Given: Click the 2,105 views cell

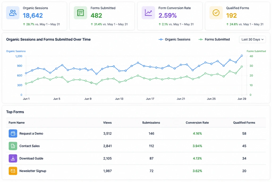Looking at the screenshot, I should point(107,158).
